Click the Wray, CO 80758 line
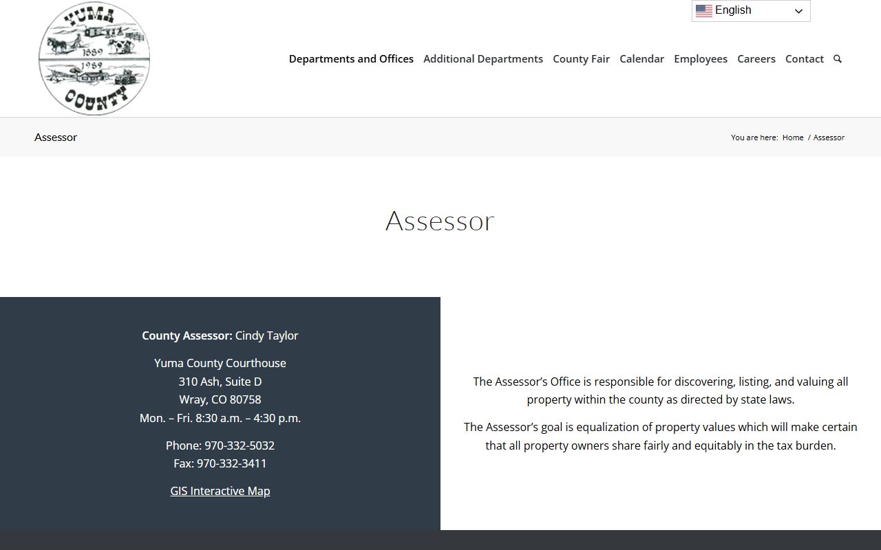Viewport: 881px width, 550px height. pos(220,399)
